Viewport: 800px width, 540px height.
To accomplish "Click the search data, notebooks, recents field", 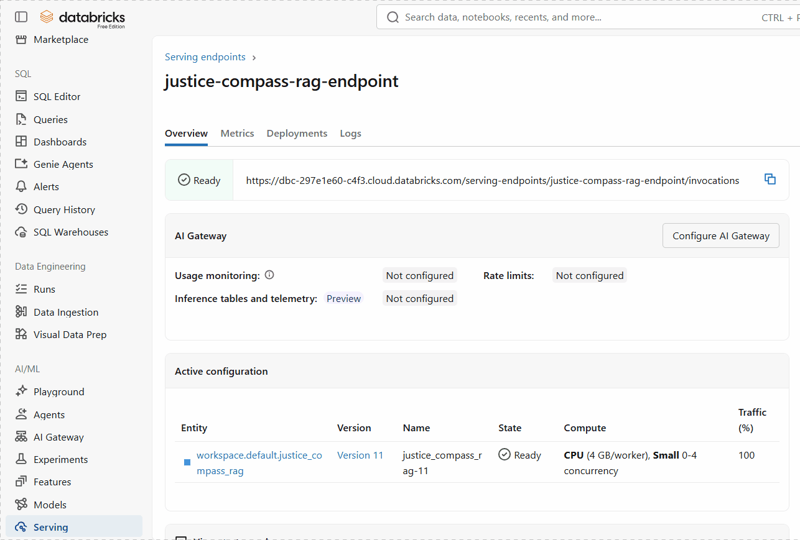I will pyautogui.click(x=588, y=17).
